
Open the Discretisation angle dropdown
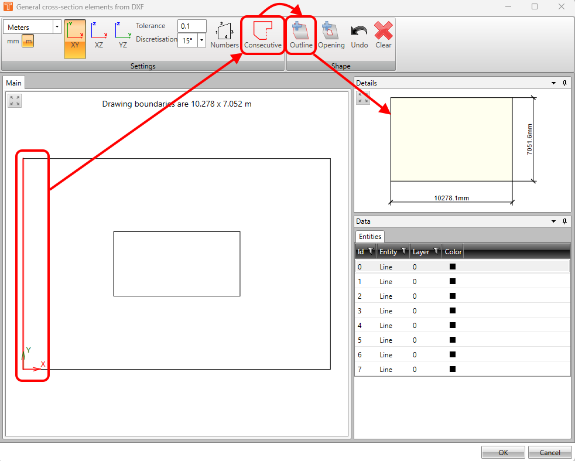point(201,40)
